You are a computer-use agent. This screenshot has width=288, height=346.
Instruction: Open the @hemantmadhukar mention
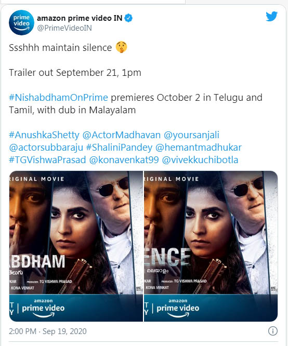pos(199,148)
